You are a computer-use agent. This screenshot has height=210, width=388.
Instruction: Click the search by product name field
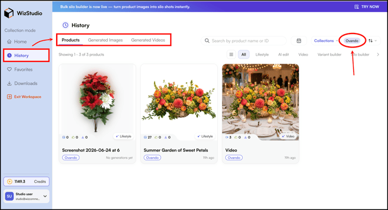pyautogui.click(x=243, y=40)
